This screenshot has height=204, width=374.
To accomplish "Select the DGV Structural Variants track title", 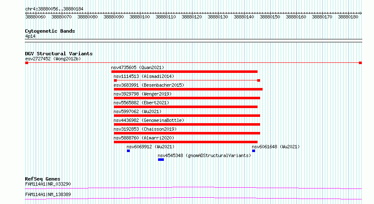I will pos(59,54).
